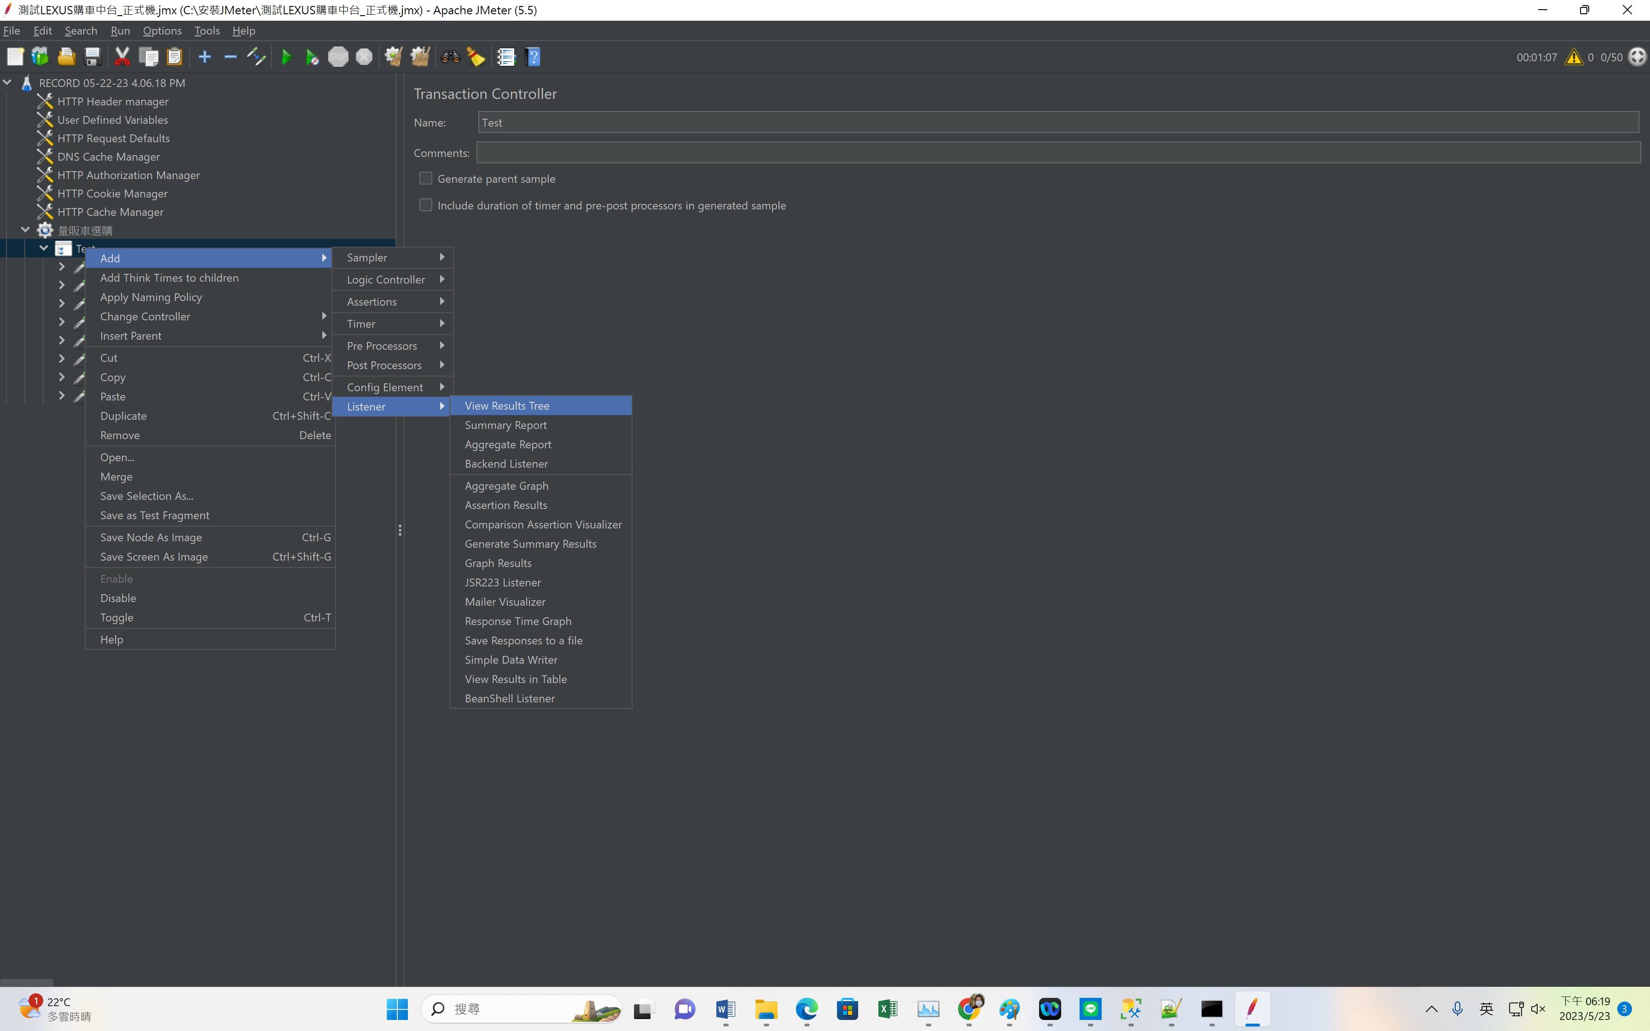Click the Help question mark toolbar icon
1650x1031 pixels.
(x=533, y=57)
